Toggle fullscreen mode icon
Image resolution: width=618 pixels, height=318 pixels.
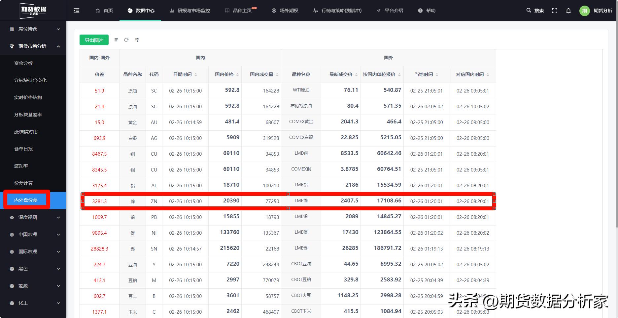[x=555, y=11]
